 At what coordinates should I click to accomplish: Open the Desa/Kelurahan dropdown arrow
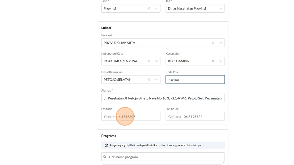(x=156, y=79)
